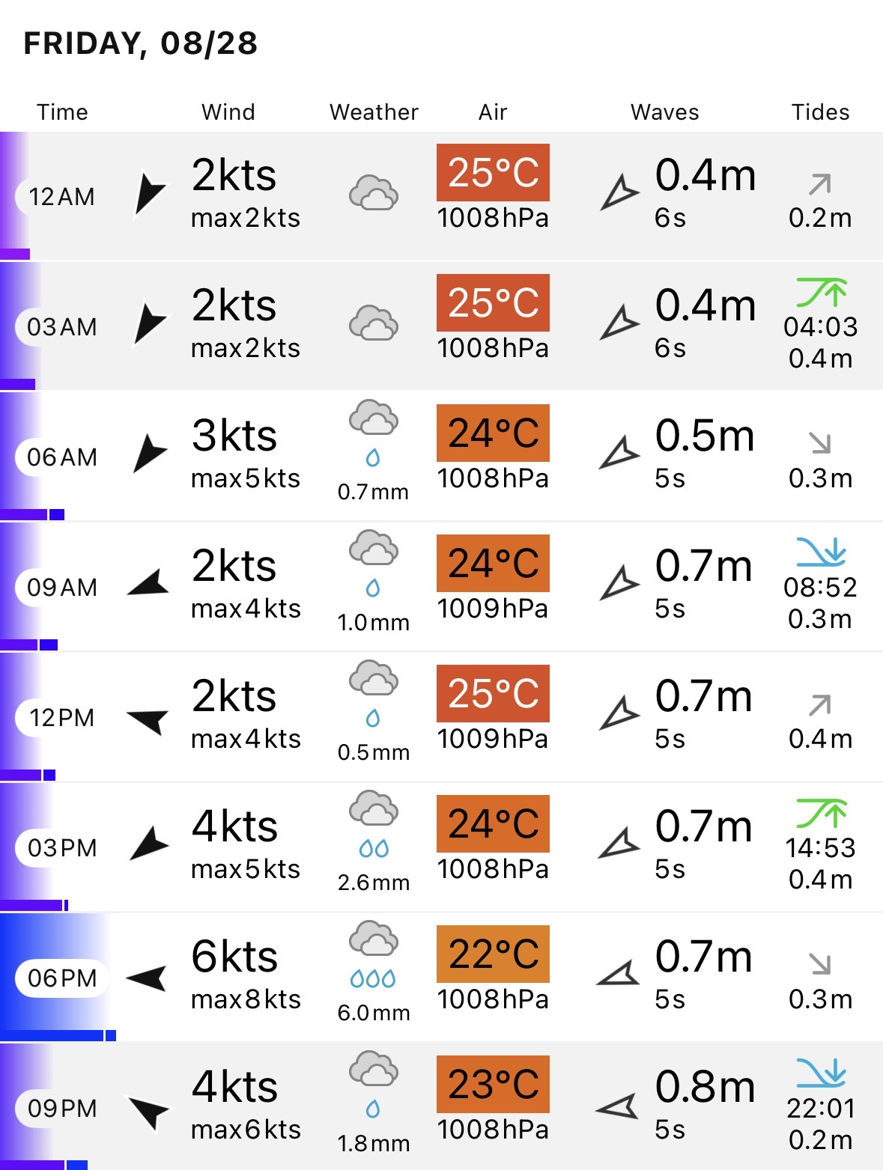The height and width of the screenshot is (1170, 883).
Task: Tap the FRIDAY, 08/28 date heading
Action: click(x=141, y=43)
